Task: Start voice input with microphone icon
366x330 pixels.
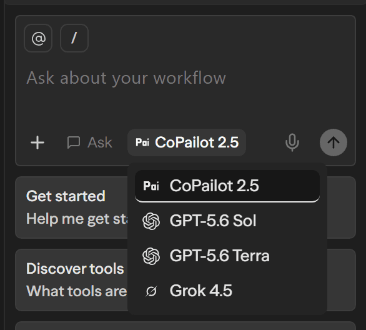Action: point(292,142)
